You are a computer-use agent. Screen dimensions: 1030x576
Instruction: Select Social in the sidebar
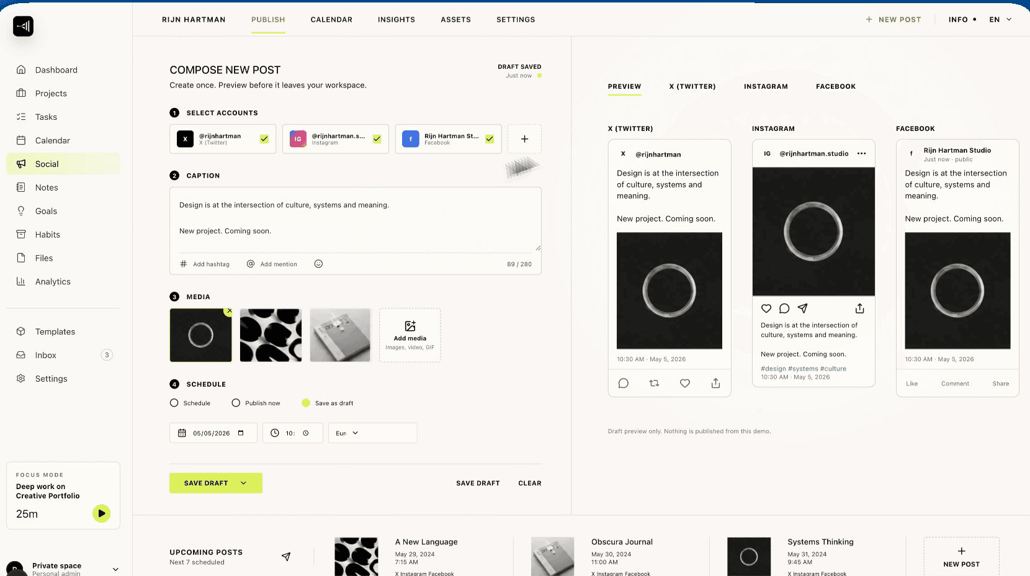click(x=63, y=164)
